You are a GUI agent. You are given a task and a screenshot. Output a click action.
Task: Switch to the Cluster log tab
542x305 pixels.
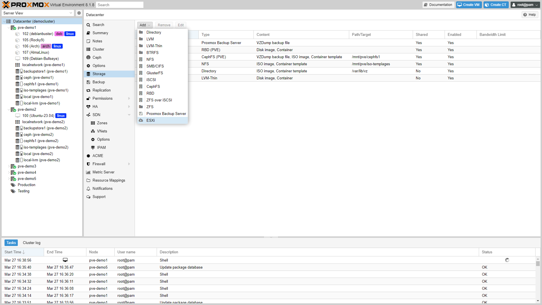tap(32, 243)
